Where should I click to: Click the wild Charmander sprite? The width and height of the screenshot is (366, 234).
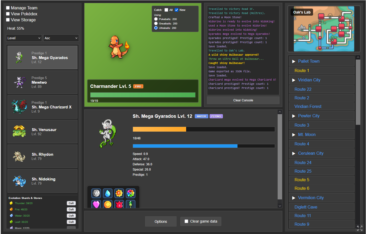click(x=119, y=47)
